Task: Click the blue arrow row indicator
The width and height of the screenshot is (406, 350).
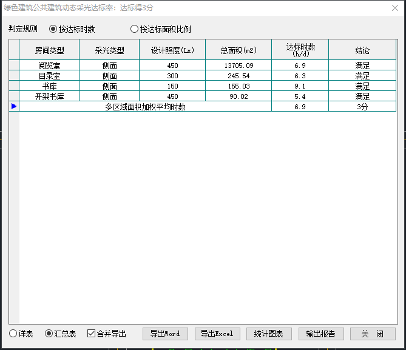Action: point(14,107)
